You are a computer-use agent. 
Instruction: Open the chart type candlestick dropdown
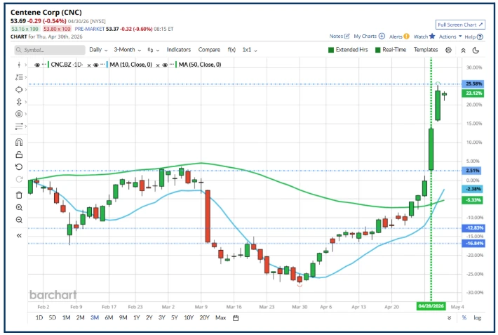[x=154, y=50]
